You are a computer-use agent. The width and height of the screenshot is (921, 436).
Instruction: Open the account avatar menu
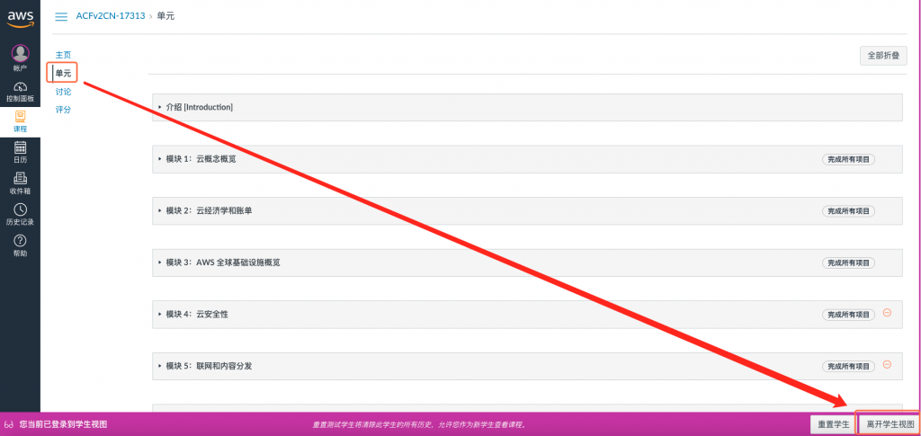20,53
